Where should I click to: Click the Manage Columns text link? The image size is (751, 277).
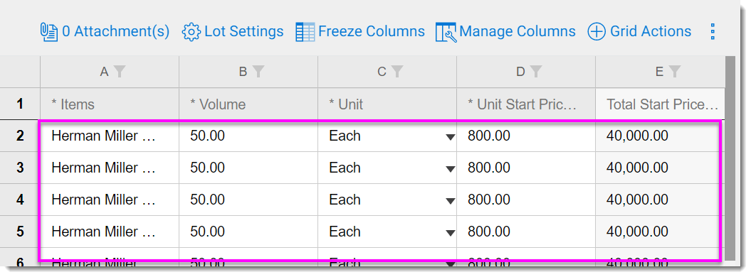518,31
